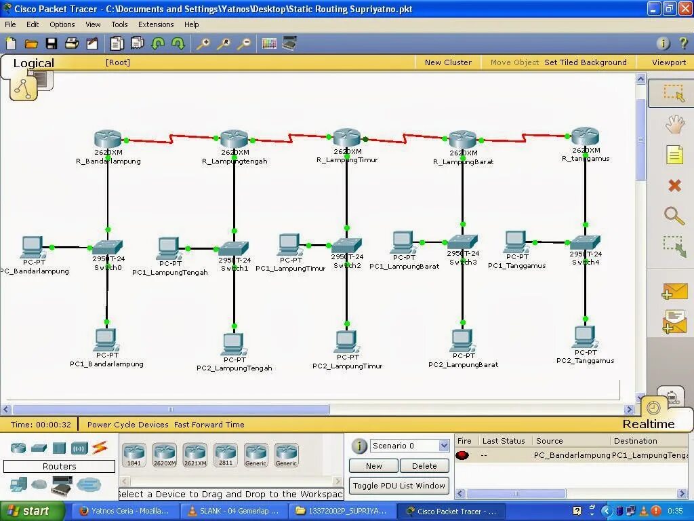Screen dimensions: 694x521
Task: Click the Paste toolbar icon
Action: coord(137,43)
